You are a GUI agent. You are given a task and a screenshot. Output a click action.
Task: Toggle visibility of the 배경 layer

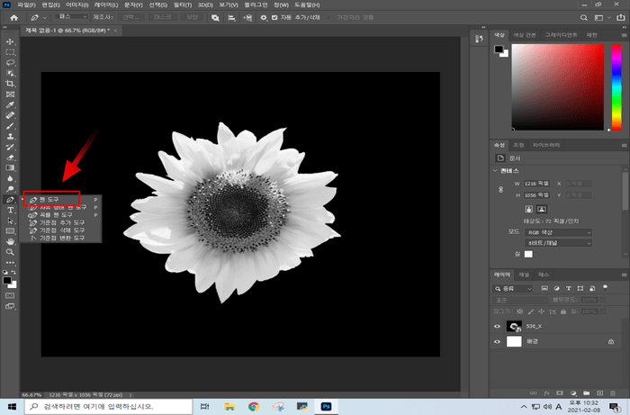pyautogui.click(x=497, y=342)
